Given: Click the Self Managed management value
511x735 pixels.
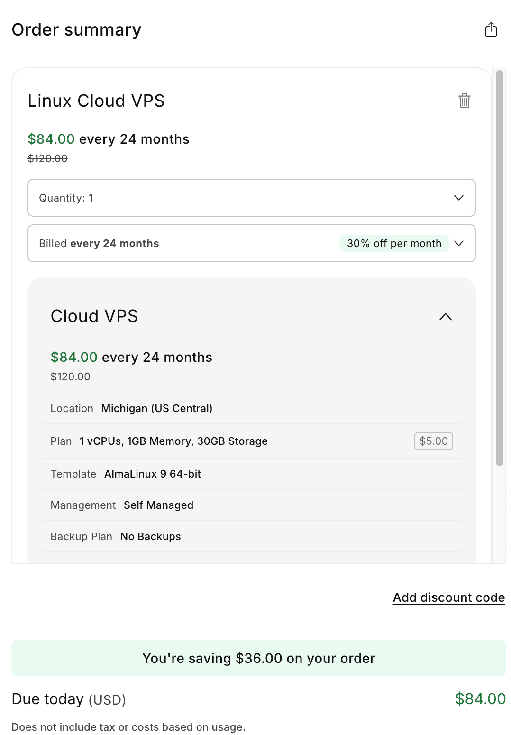Looking at the screenshot, I should pyautogui.click(x=158, y=505).
